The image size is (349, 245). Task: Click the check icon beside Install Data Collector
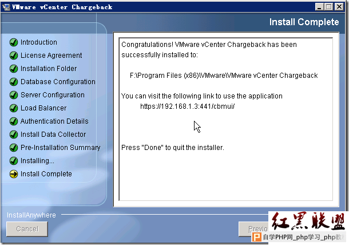14,135
